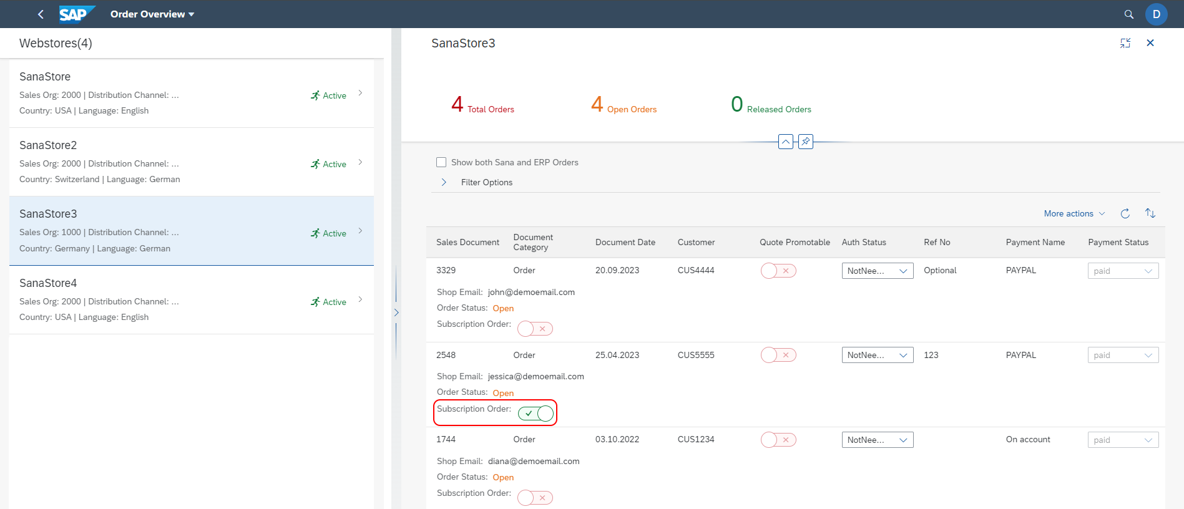
Task: Select the SanaStore2 webstore item
Action: [192, 162]
